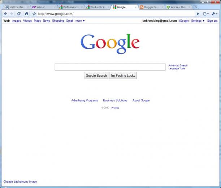Click the Go arrow beside address bar
This screenshot has width=221, height=188.
(x=198, y=14)
